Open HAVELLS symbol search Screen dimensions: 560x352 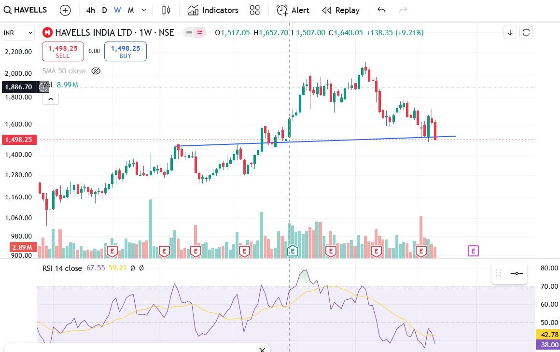click(26, 10)
